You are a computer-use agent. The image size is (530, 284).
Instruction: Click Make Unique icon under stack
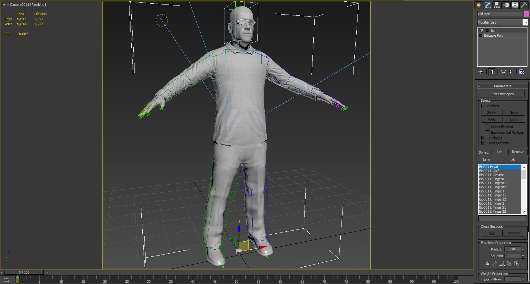[503, 72]
